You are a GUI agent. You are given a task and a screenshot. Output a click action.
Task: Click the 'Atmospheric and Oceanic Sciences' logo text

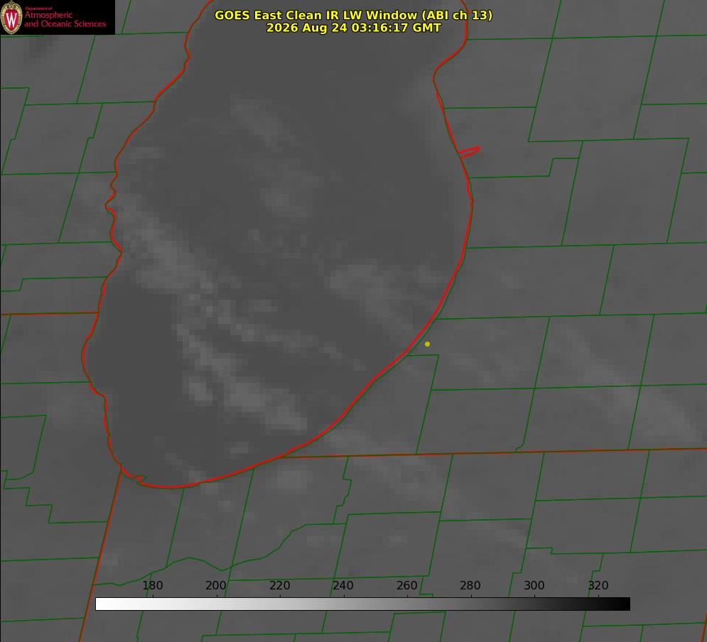(65, 19)
